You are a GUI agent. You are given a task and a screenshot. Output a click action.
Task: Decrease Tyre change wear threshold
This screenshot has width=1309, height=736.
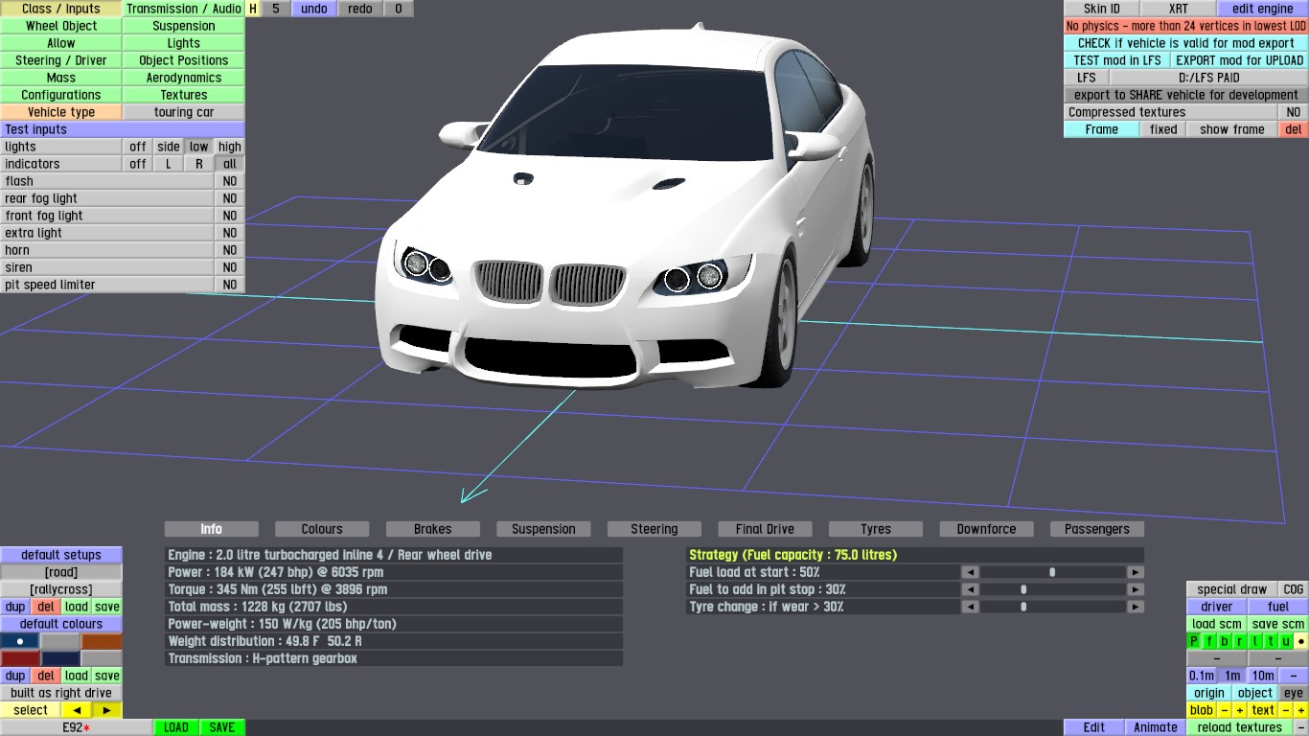coord(971,607)
